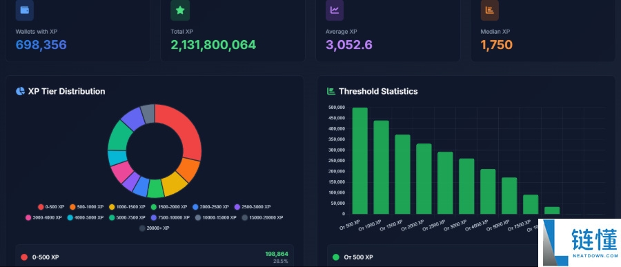Click the Total XP value 2,131,800,064

click(x=213, y=45)
